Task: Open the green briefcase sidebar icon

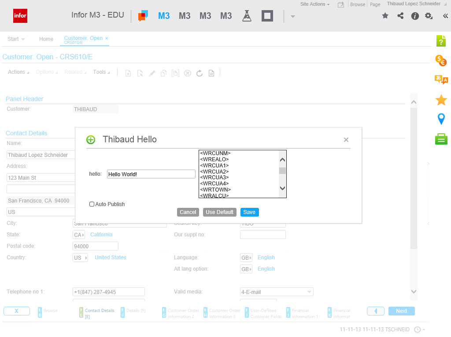Action: tap(441, 139)
